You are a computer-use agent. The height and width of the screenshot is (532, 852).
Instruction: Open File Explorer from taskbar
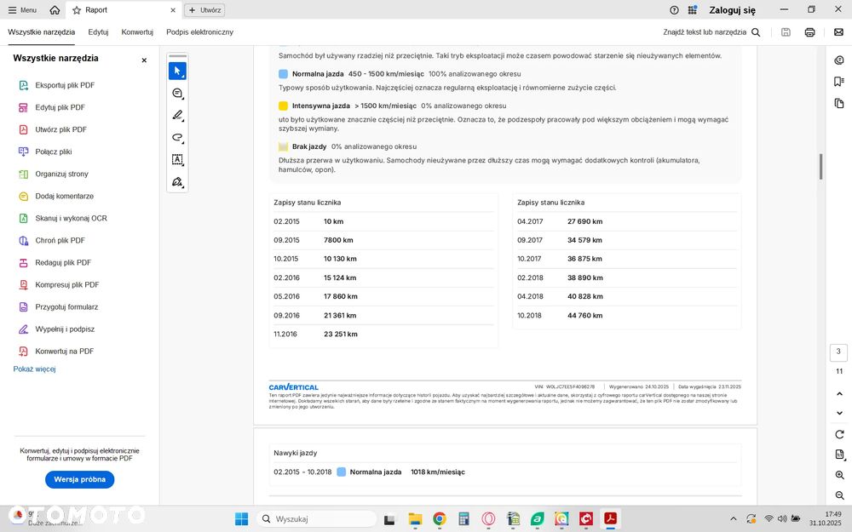click(415, 519)
